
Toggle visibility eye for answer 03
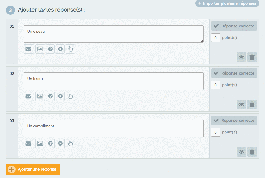(241, 152)
